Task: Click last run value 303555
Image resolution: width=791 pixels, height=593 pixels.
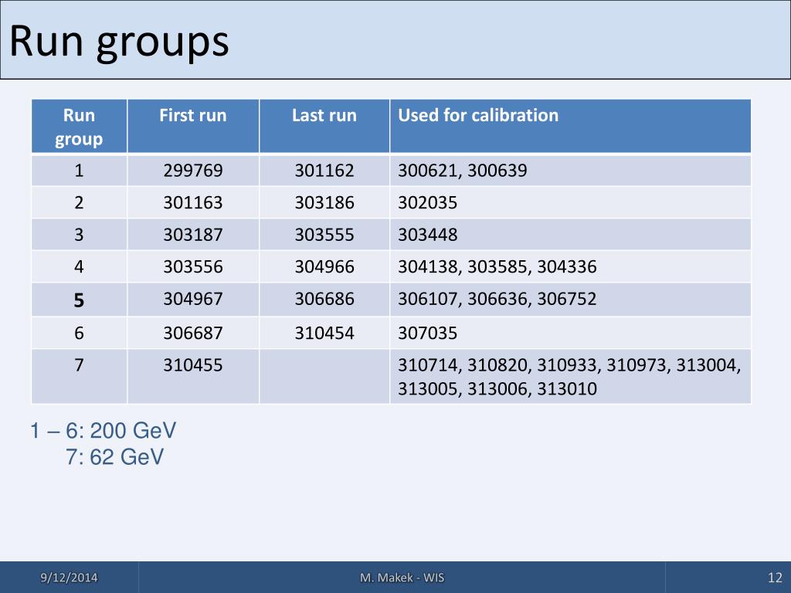Action: (324, 235)
